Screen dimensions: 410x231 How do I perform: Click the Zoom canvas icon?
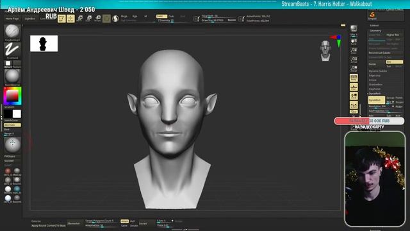coord(354,51)
